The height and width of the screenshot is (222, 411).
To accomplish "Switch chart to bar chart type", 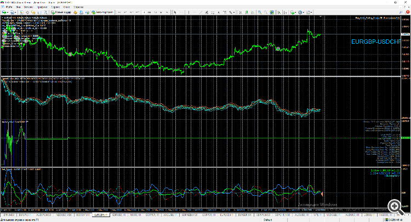I will [241, 12].
